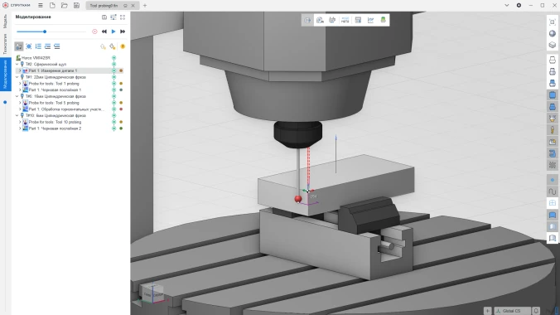Click the first pointer-with-badge icon
Screen dimensions: 560x315
tap(103, 46)
